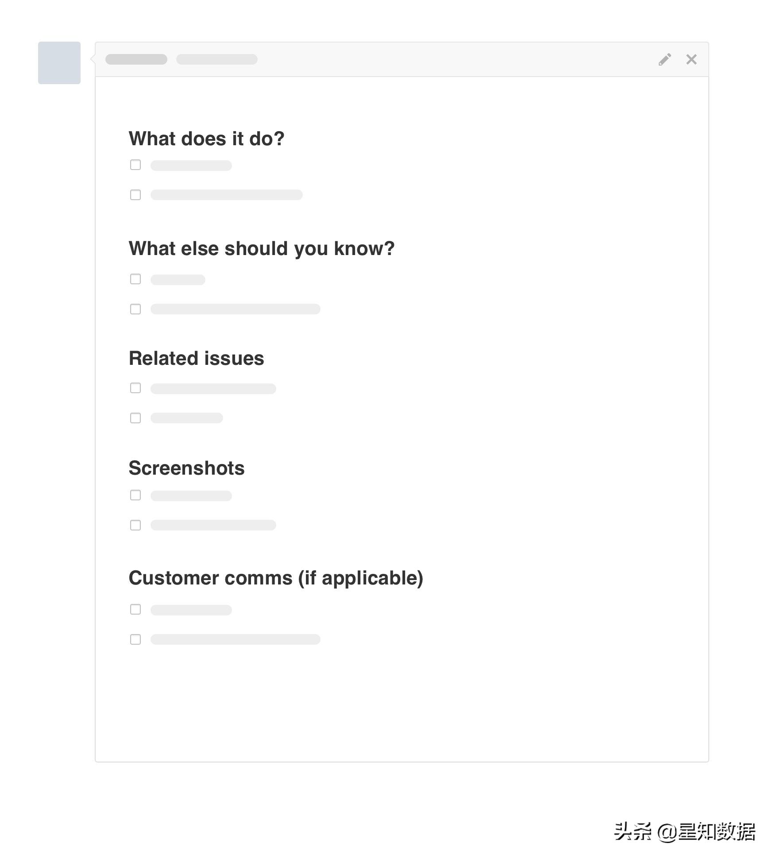Click the Related issues heading
The width and height of the screenshot is (773, 859).
click(x=196, y=358)
